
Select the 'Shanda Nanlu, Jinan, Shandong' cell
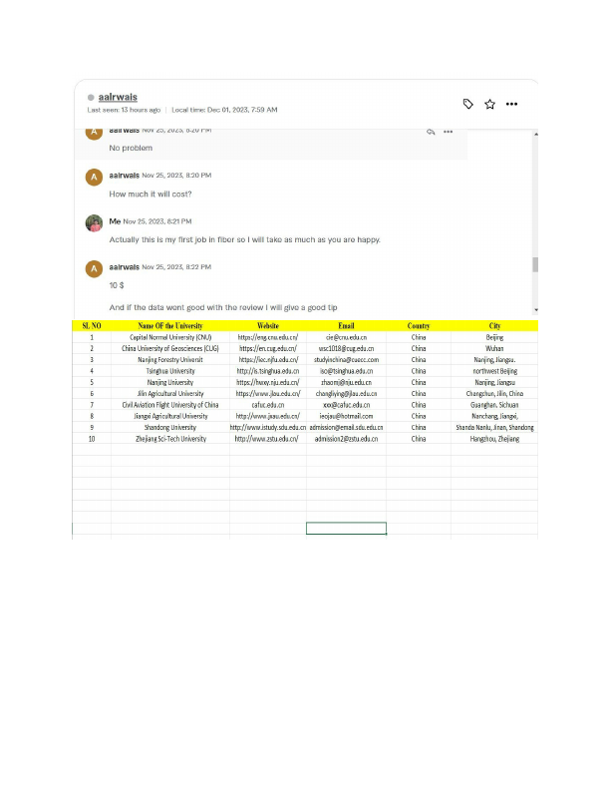[494, 427]
